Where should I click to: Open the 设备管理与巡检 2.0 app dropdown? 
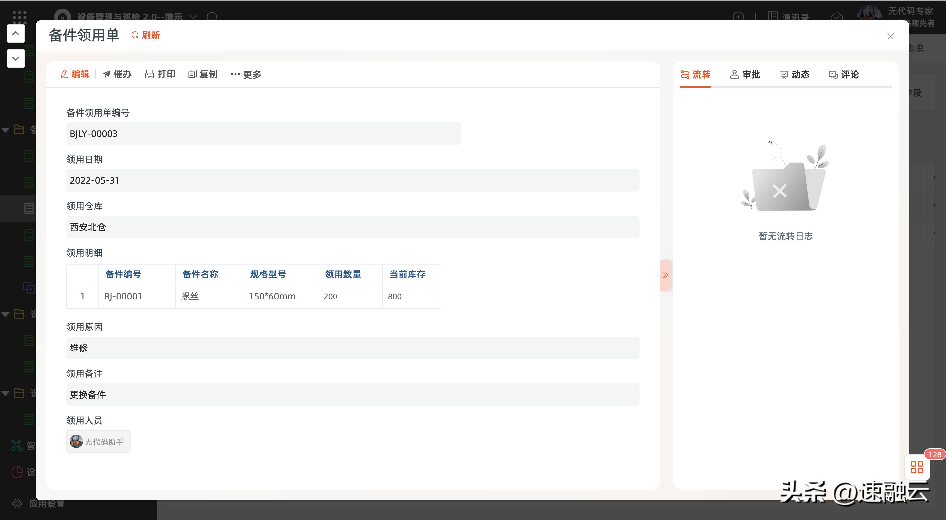point(193,16)
